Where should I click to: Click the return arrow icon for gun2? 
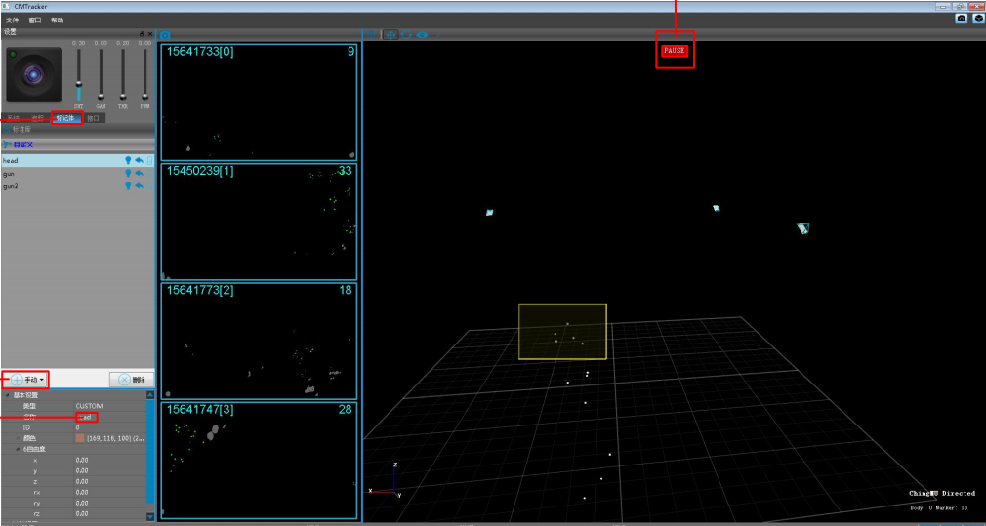pos(139,186)
